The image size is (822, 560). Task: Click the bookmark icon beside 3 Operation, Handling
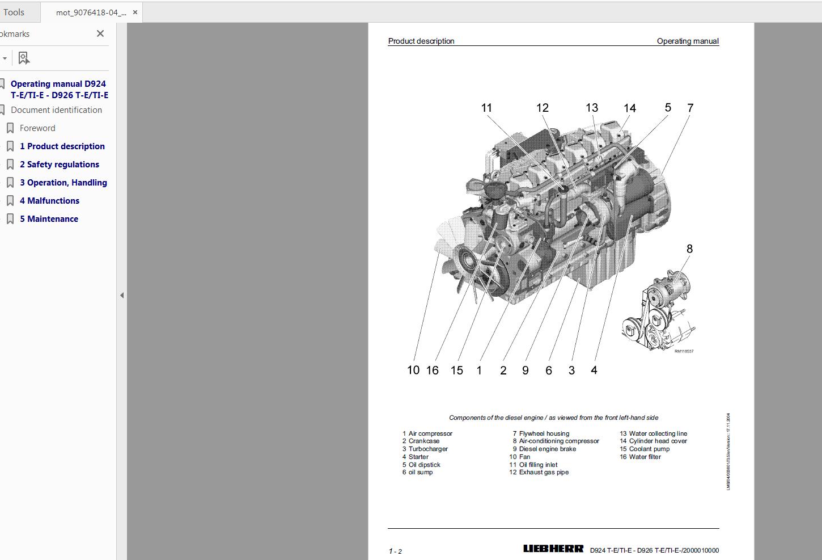coord(10,182)
